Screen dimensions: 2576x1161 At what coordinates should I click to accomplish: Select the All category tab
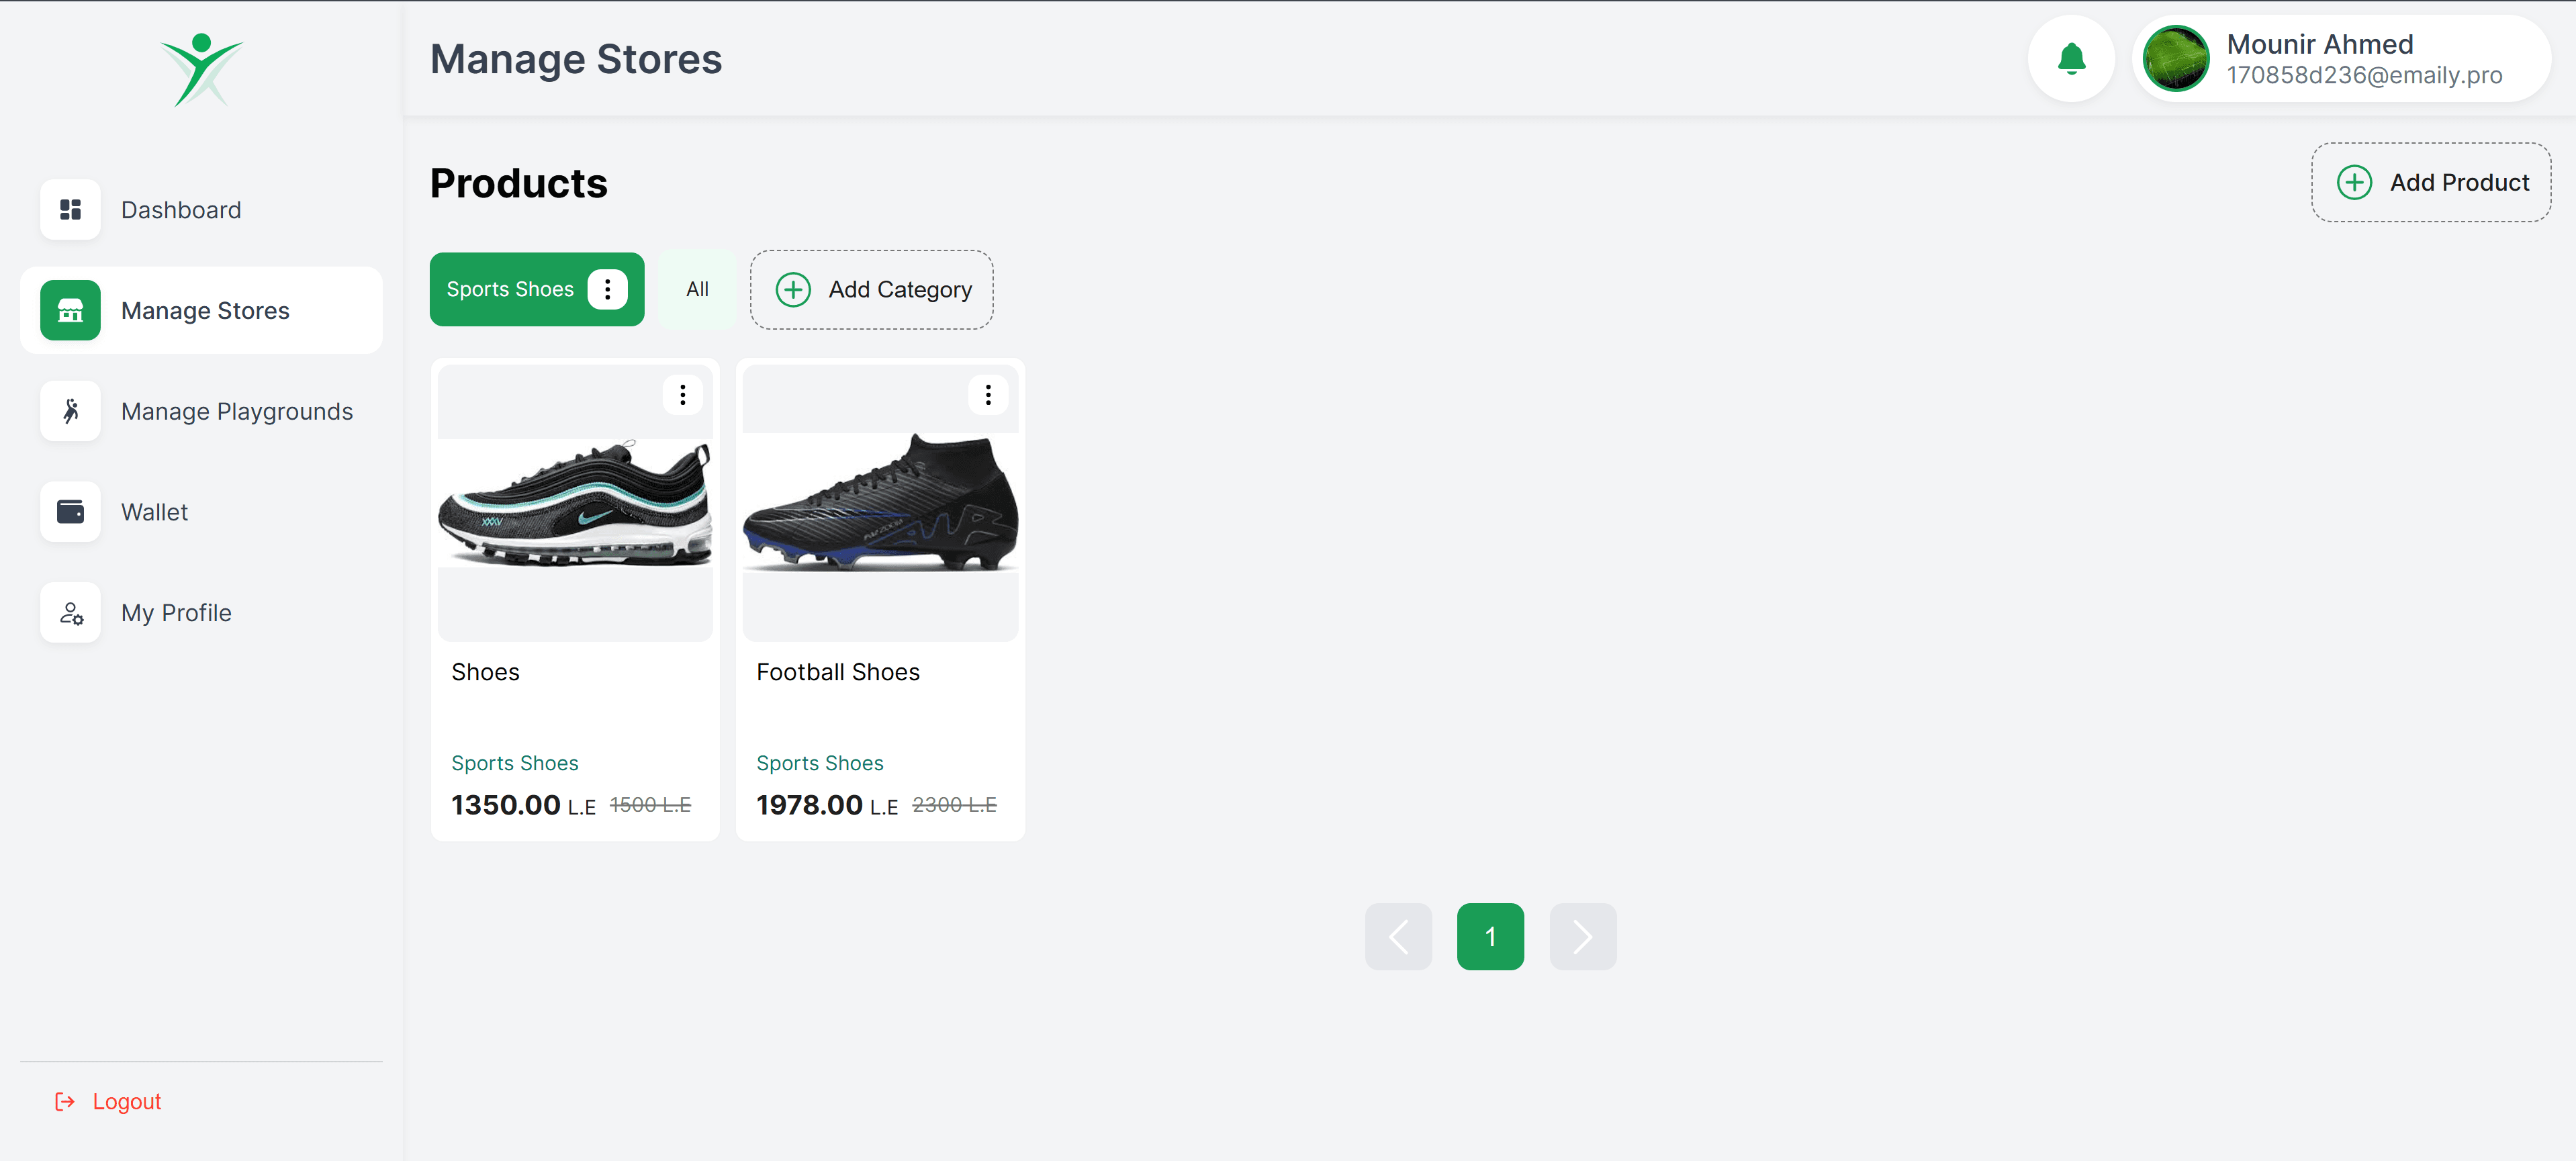tap(697, 289)
